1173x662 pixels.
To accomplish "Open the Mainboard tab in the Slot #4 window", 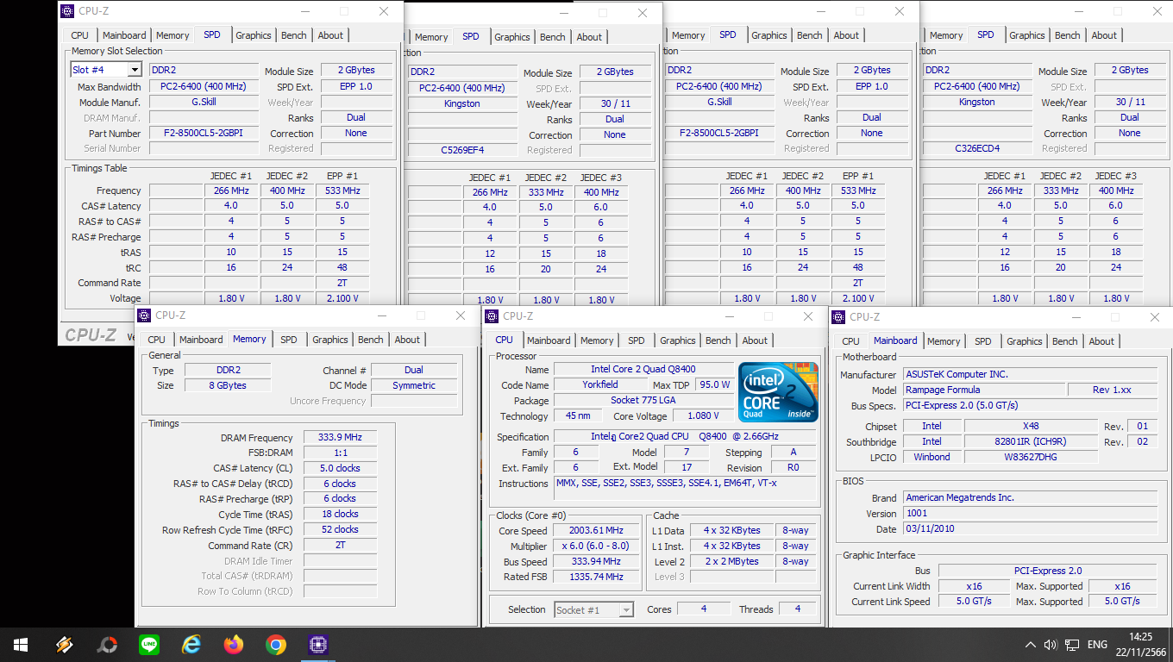I will [124, 35].
